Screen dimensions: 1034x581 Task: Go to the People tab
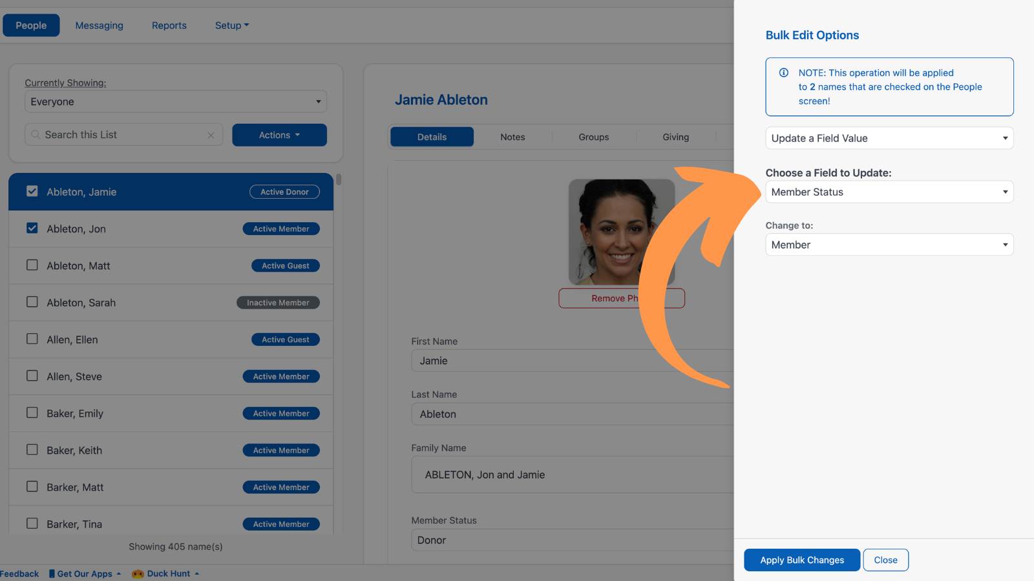[x=31, y=25]
